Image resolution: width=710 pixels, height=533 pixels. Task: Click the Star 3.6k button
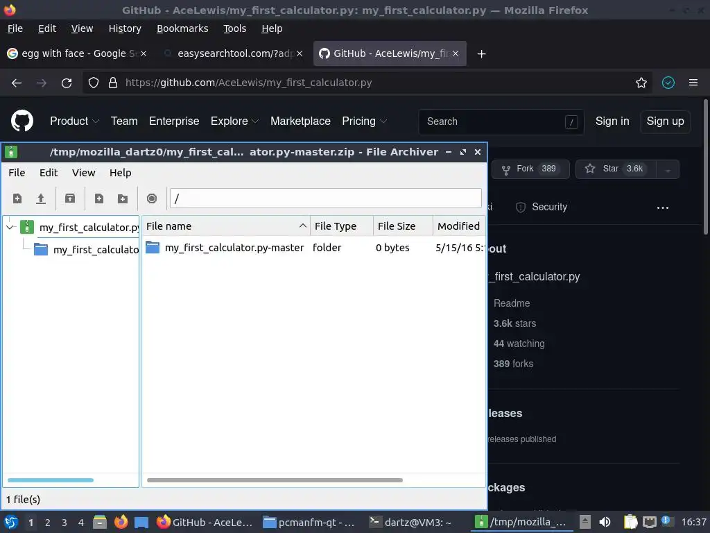coord(616,169)
